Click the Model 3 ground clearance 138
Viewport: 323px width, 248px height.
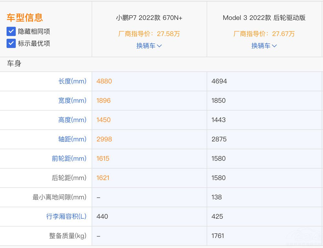[x=216, y=197]
